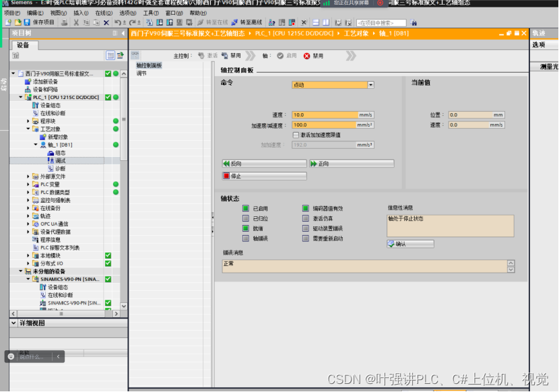Collapse the 轴_1 [DB1] node
559x392 pixels.
pyautogui.click(x=36, y=145)
